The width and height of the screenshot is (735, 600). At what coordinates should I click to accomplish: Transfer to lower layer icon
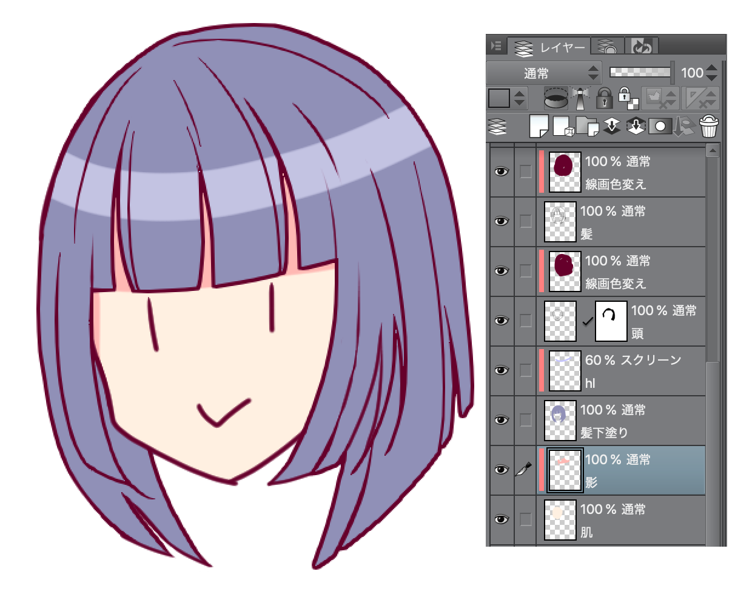[612, 126]
